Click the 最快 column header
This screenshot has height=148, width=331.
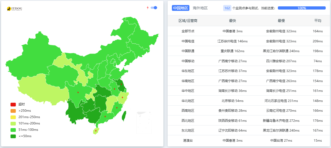pos(232,21)
